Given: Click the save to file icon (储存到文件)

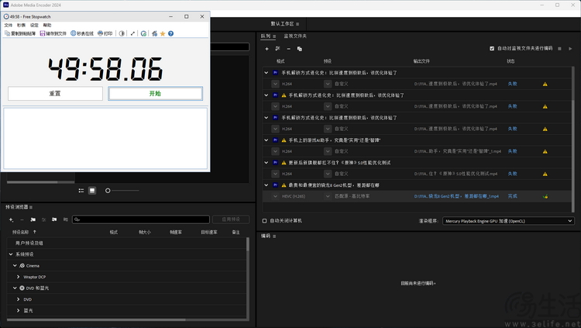Looking at the screenshot, I should (x=43, y=33).
